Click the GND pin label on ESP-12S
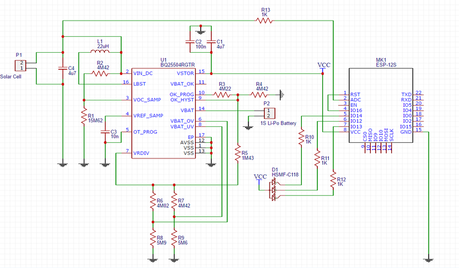Image resolution: width=459 pixels, height=268 pixels. 405,131
